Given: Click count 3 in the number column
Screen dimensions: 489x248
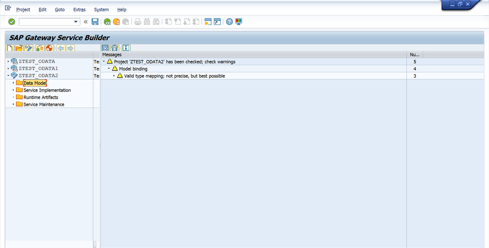Looking at the screenshot, I should [415, 76].
